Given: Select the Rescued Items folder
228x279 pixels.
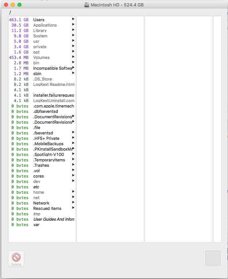Looking at the screenshot, I should pyautogui.click(x=47, y=209).
